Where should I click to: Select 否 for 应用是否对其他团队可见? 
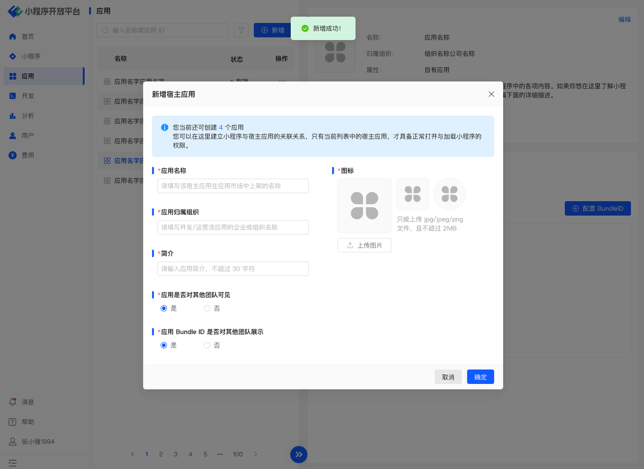[207, 308]
